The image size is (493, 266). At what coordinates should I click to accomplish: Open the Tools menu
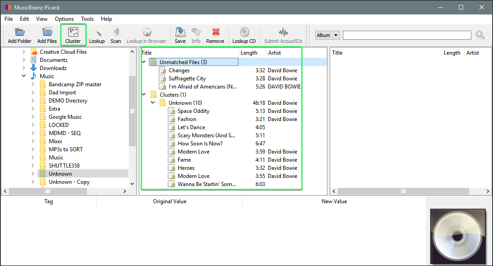click(x=87, y=19)
